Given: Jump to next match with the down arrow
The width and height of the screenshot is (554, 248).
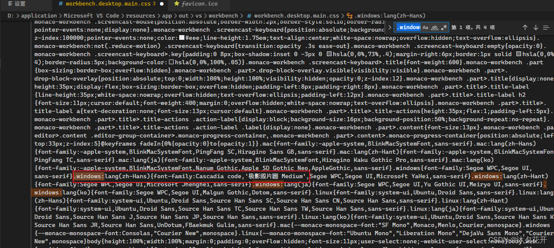Looking at the screenshot, I should (x=535, y=27).
